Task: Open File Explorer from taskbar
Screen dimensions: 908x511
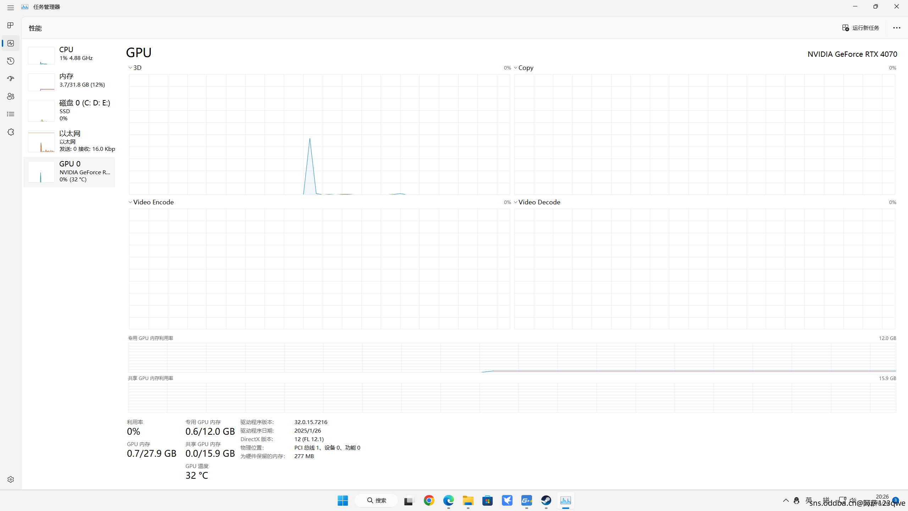Action: pos(468,500)
